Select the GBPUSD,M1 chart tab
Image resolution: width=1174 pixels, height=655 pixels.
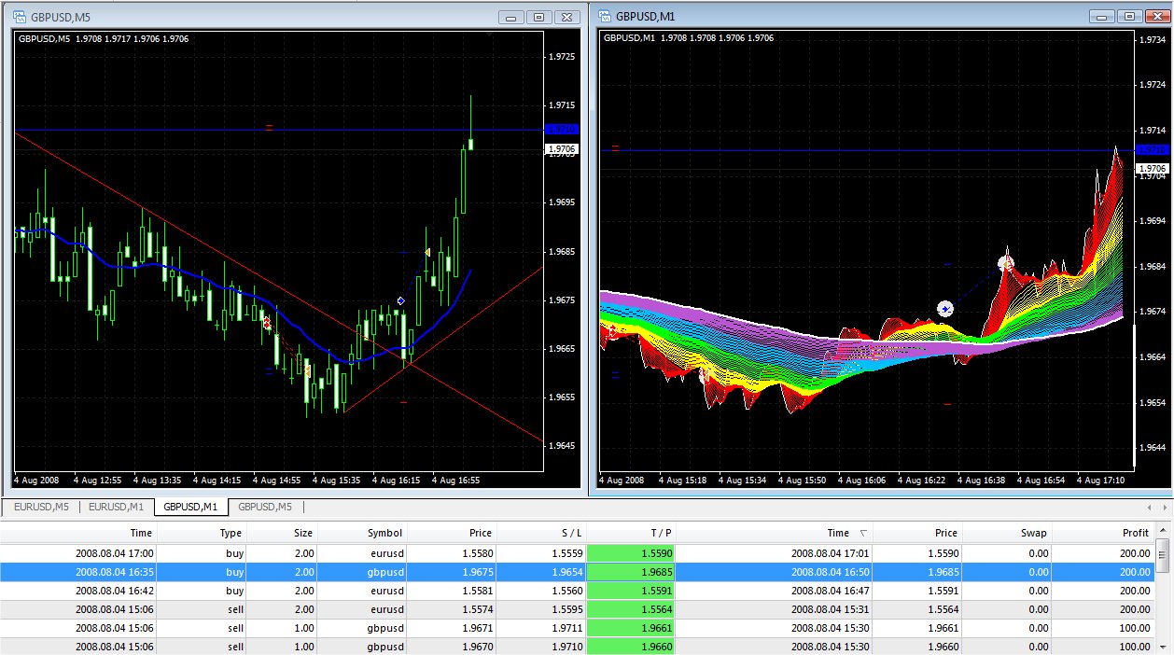pyautogui.click(x=190, y=507)
